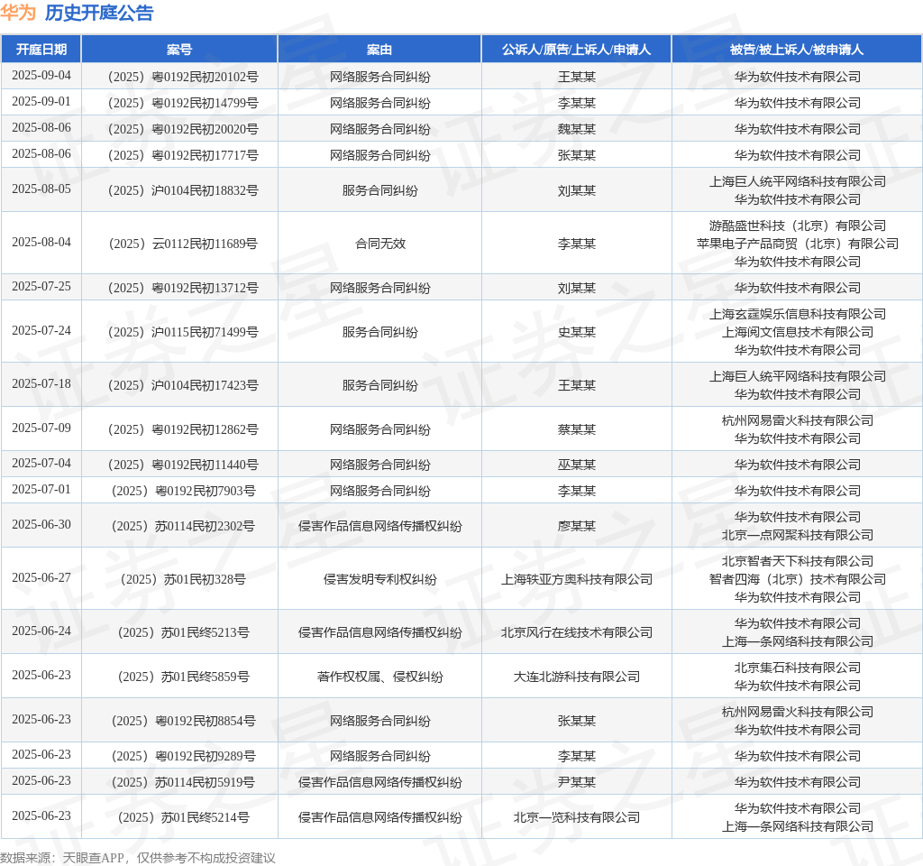Viewport: 923px width, 866px height.
Task: Click plaintiff 廖某某
Action: click(577, 526)
